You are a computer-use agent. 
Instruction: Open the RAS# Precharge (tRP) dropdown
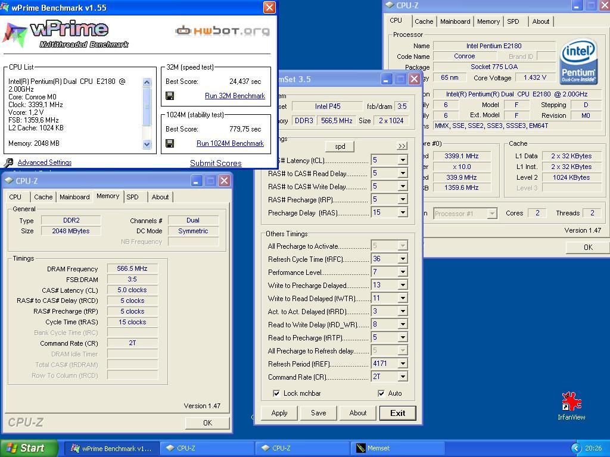coord(403,199)
